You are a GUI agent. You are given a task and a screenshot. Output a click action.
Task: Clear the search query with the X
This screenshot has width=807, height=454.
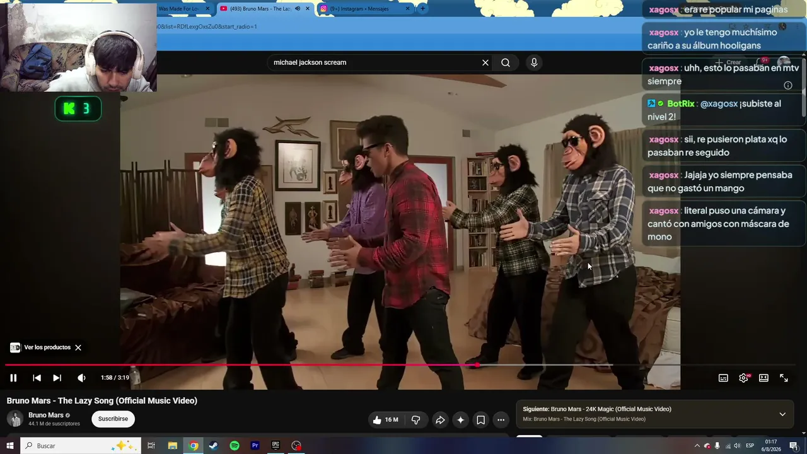coord(485,62)
